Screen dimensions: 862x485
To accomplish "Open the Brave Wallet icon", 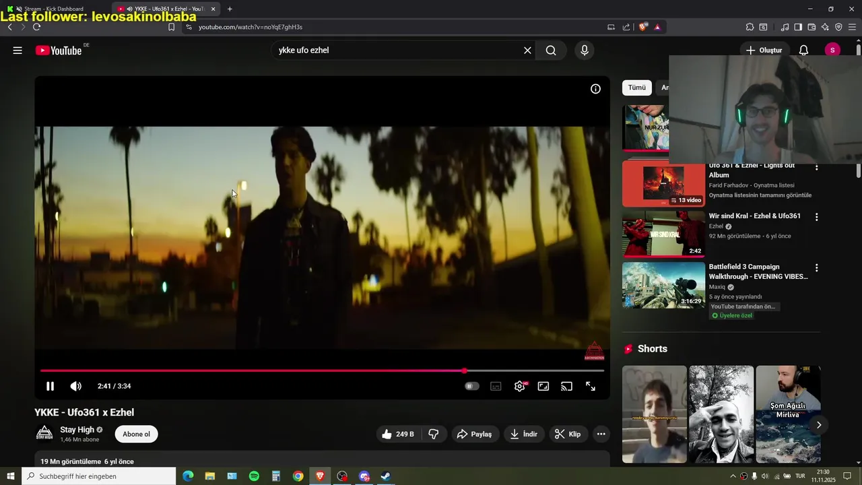I will tap(811, 27).
